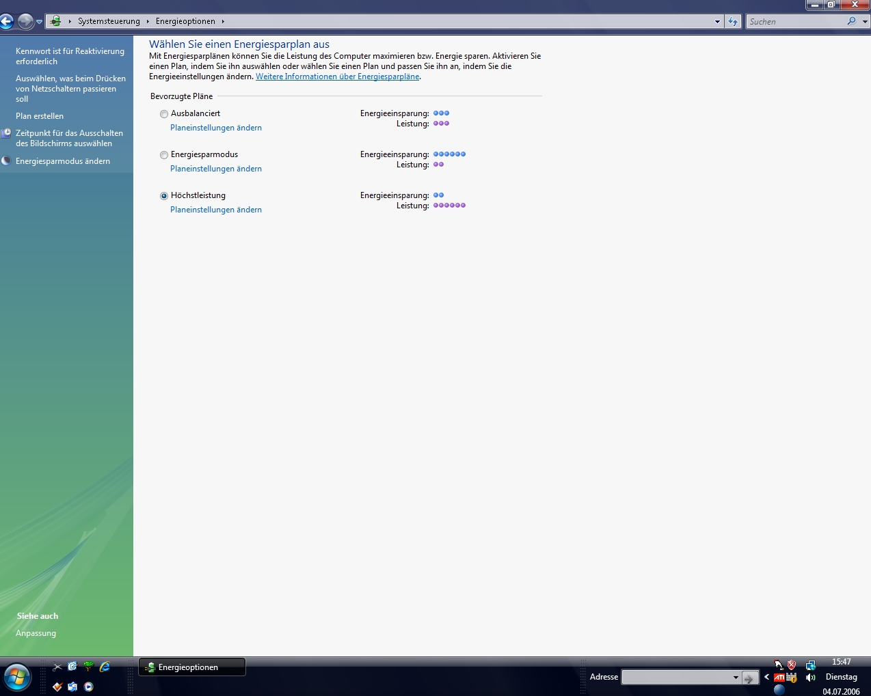The width and height of the screenshot is (871, 696).
Task: Click the grey Forward arrow button
Action: (25, 22)
